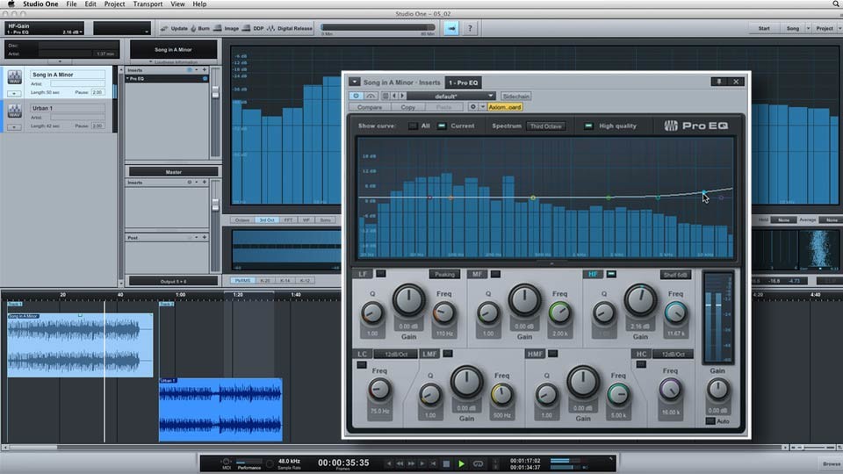
Task: Click the Start button at top right
Action: [x=763, y=28]
